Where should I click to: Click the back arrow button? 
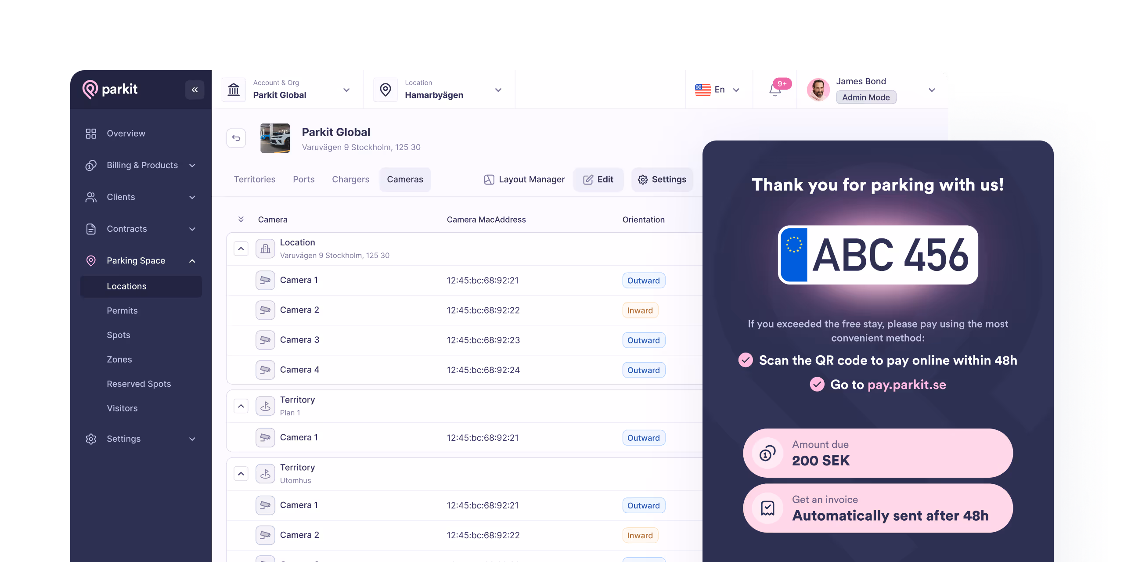[236, 138]
